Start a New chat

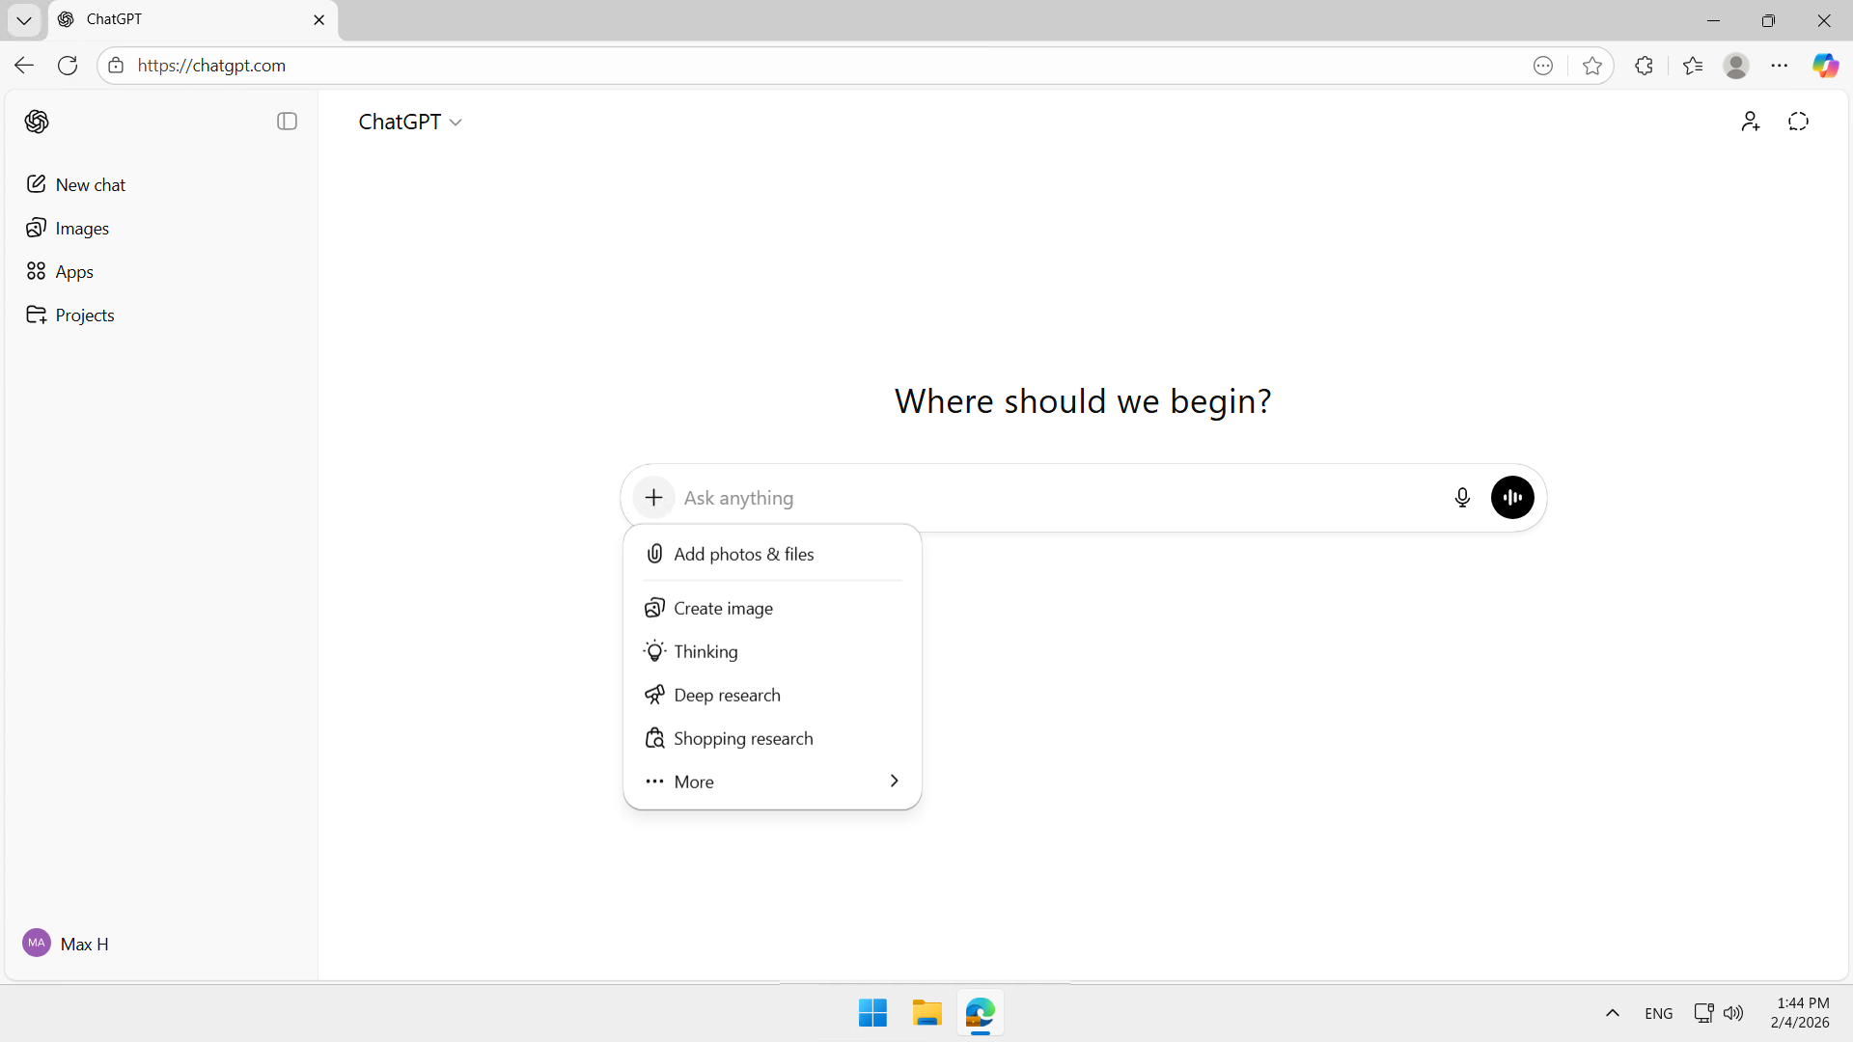point(90,185)
